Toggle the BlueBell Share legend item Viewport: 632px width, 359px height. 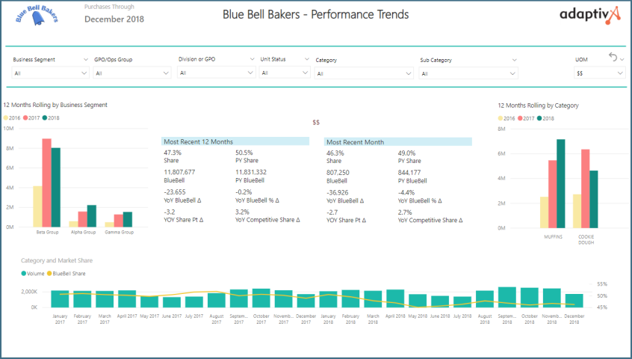(x=69, y=274)
